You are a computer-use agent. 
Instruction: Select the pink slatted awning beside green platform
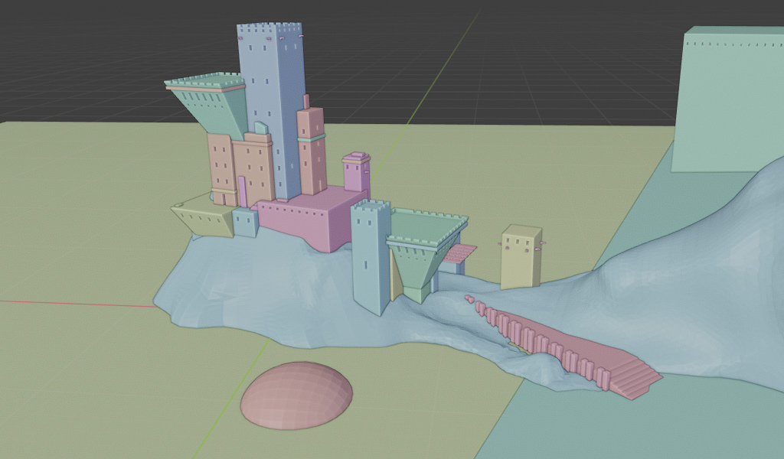click(459, 254)
